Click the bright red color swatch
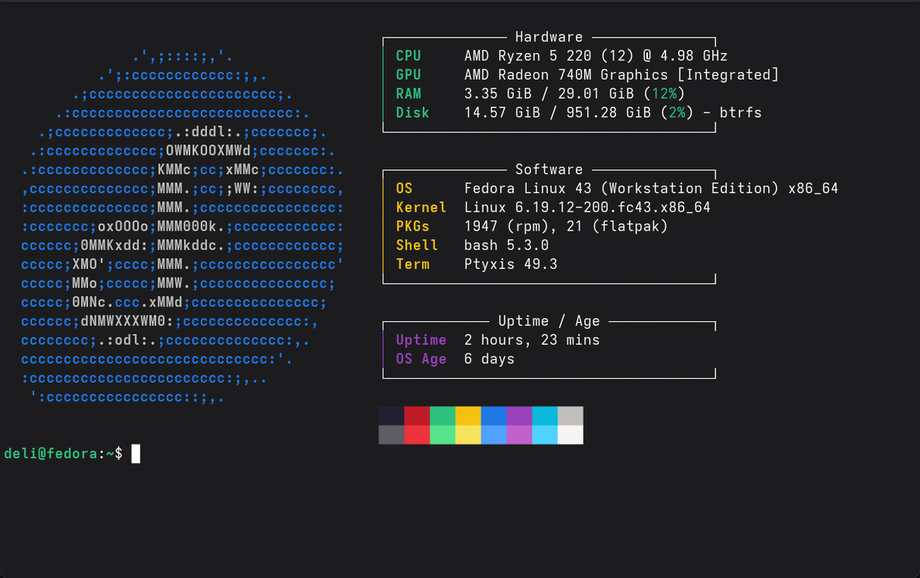This screenshot has width=920, height=578. (x=417, y=435)
